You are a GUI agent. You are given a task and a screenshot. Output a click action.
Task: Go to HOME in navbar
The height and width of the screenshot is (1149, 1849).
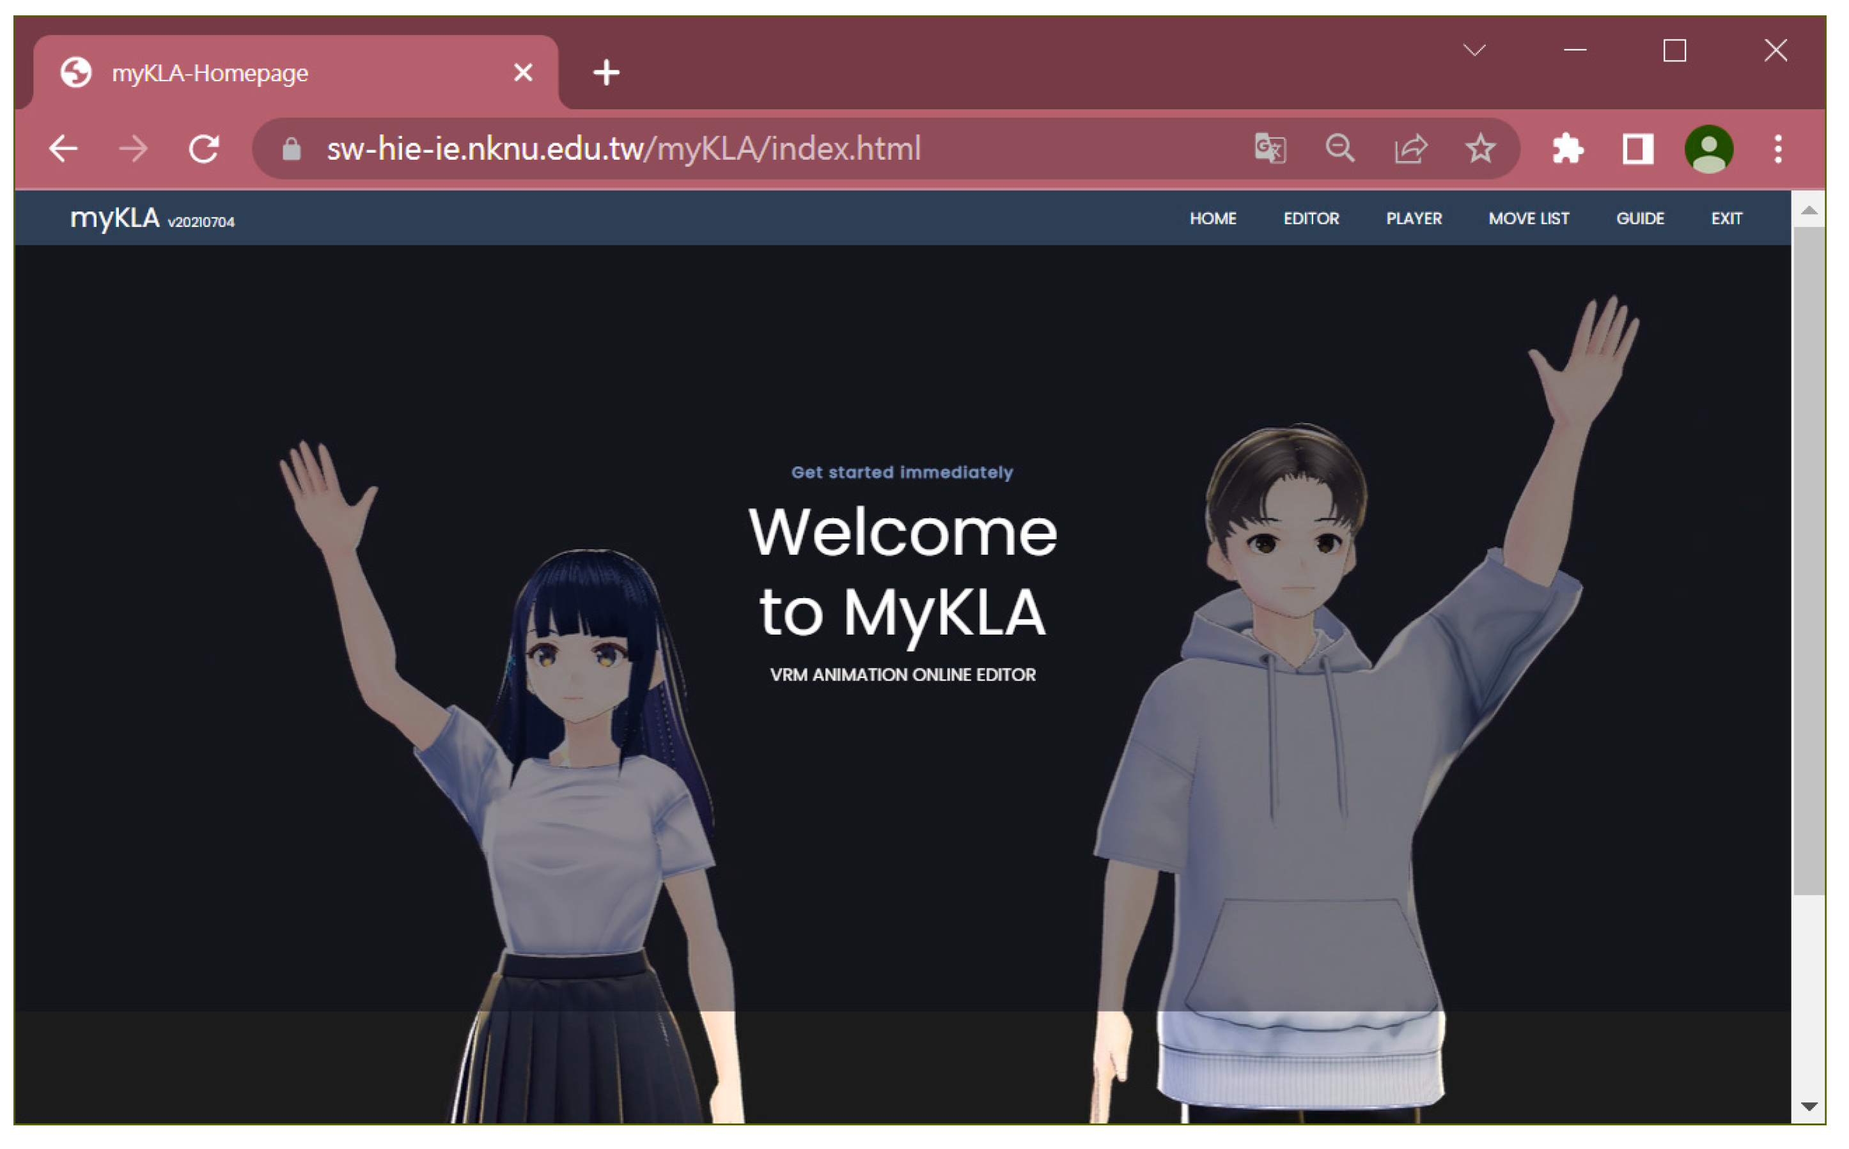(x=1213, y=219)
